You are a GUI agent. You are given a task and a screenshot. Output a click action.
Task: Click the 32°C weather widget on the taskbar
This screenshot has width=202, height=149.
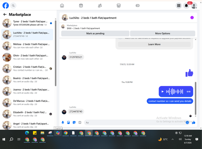163,139
